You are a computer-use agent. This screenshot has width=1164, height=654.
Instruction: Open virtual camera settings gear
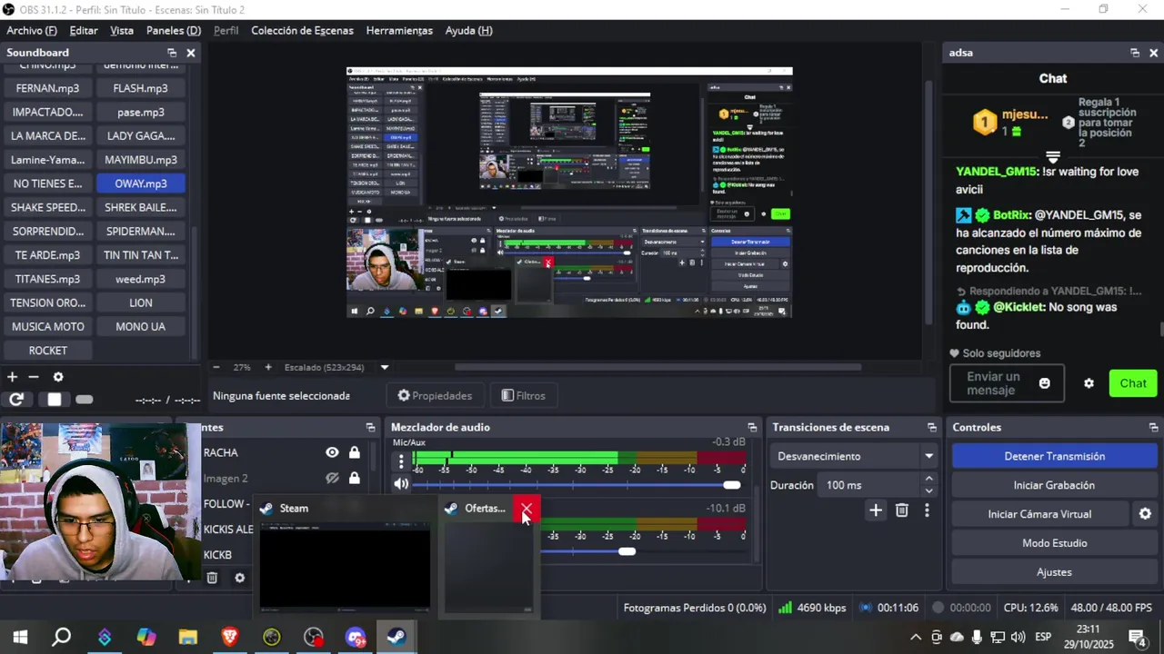[1146, 514]
